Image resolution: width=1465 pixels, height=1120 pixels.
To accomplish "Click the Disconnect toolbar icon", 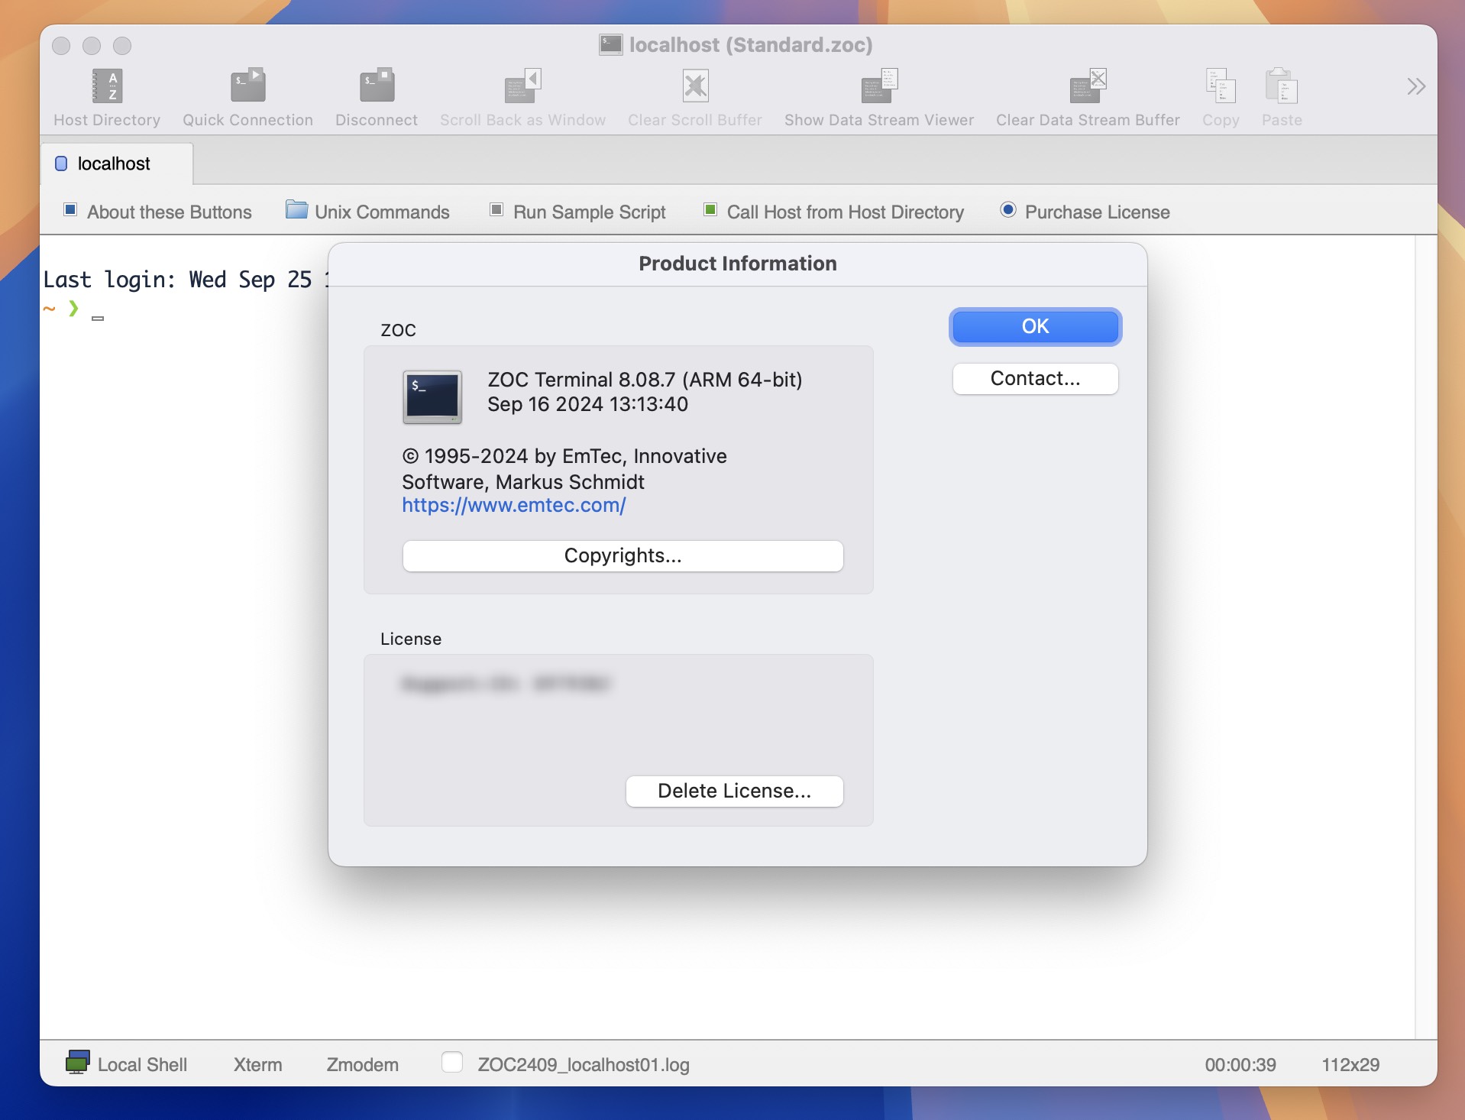I will [377, 86].
